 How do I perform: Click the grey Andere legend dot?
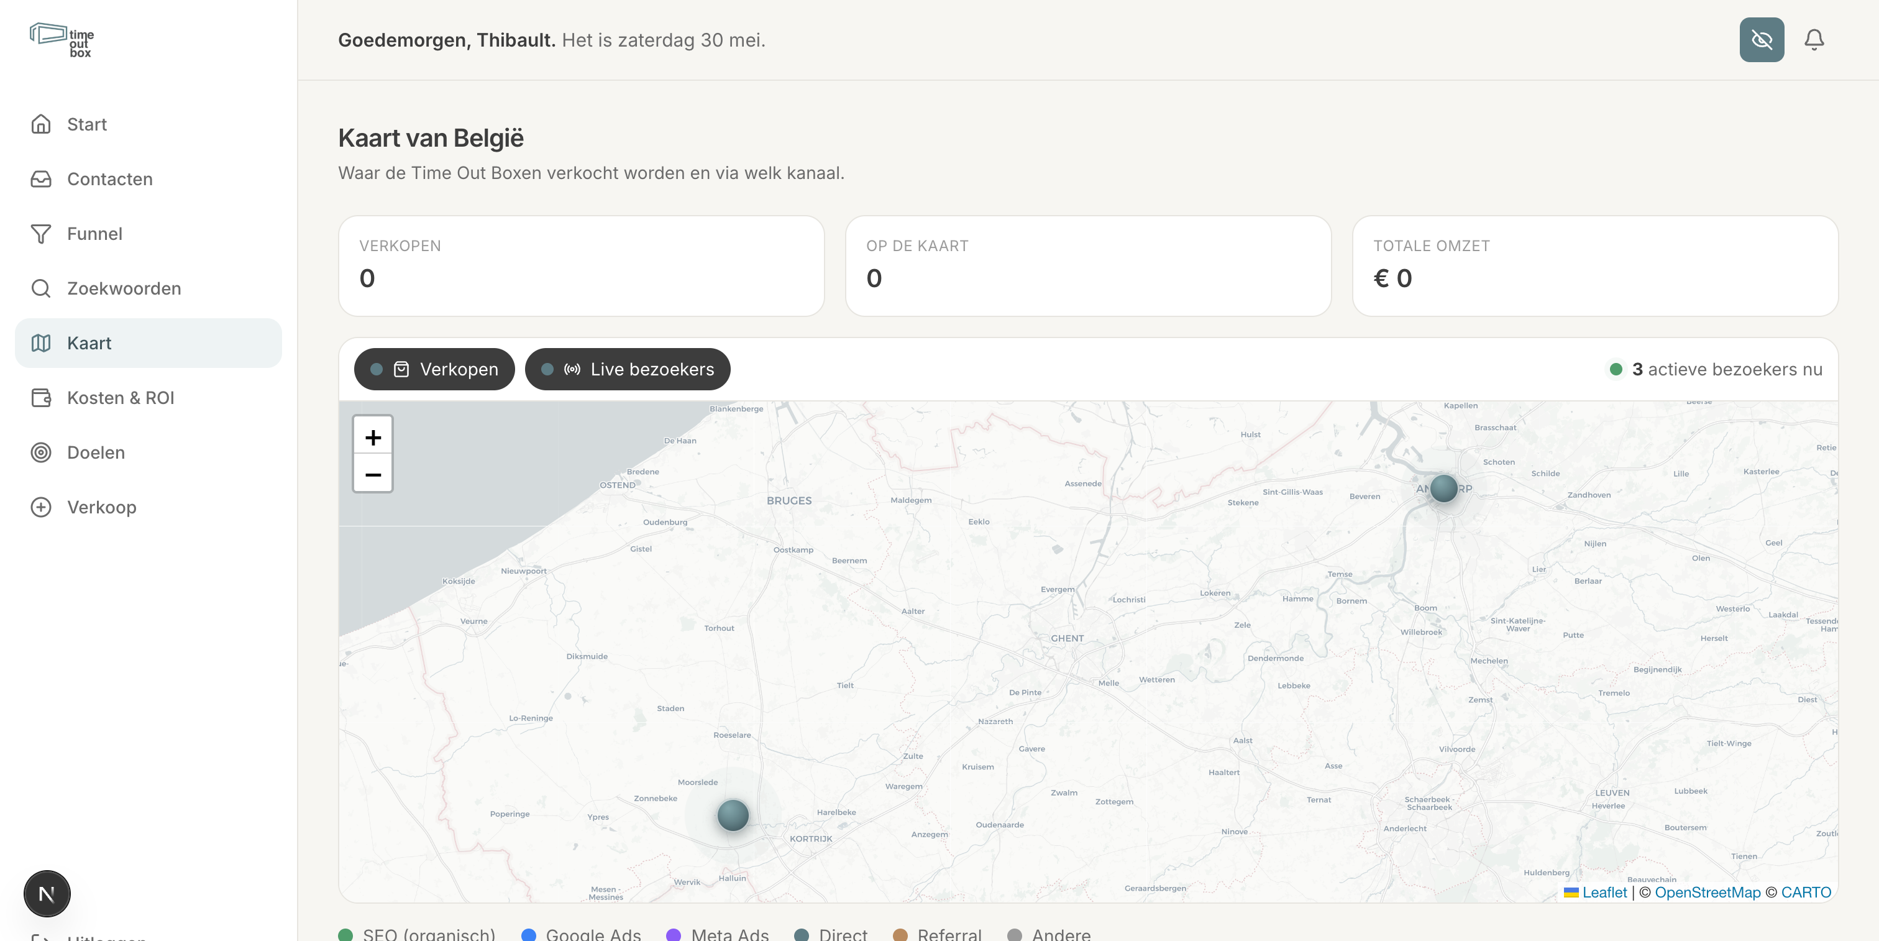[x=1015, y=934]
